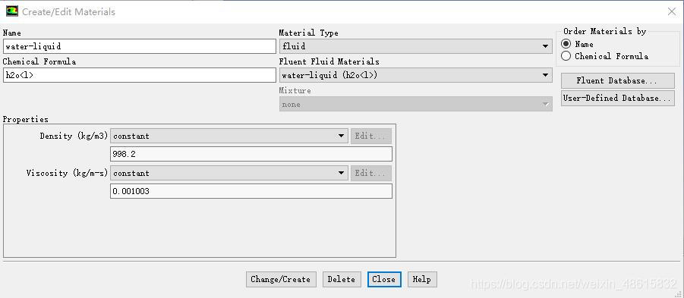Click the Name field containing water-liquid
Viewport: 684px width, 298px height.
pyautogui.click(x=139, y=46)
